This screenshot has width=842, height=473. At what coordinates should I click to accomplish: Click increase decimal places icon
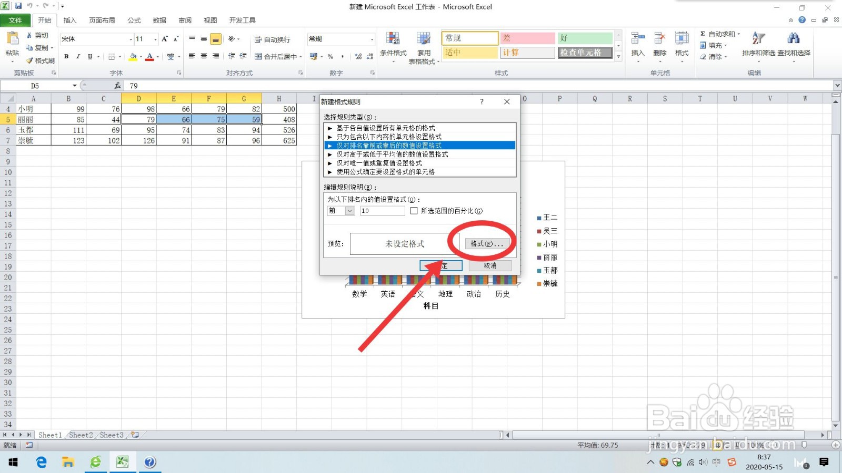[x=358, y=56]
